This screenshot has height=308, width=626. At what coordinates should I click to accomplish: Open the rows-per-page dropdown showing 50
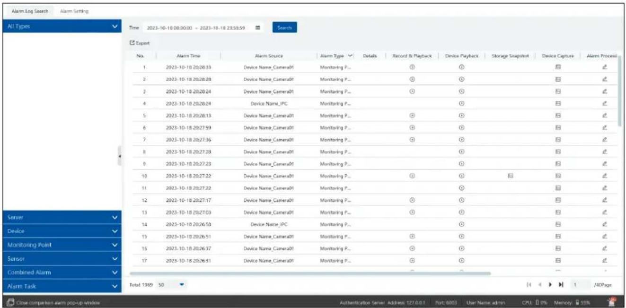(x=182, y=285)
